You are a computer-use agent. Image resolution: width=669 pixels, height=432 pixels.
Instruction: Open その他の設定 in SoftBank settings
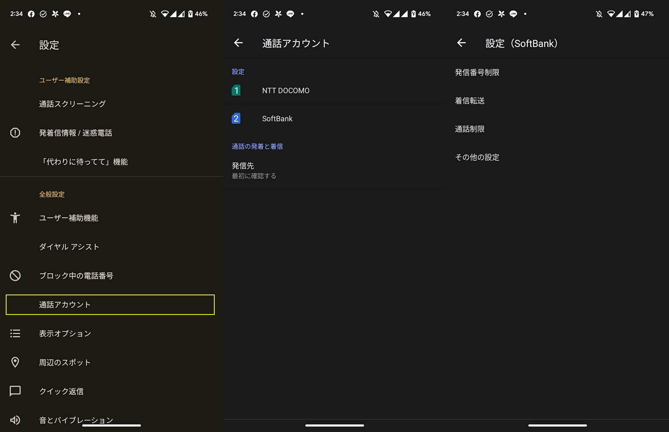(x=557, y=157)
